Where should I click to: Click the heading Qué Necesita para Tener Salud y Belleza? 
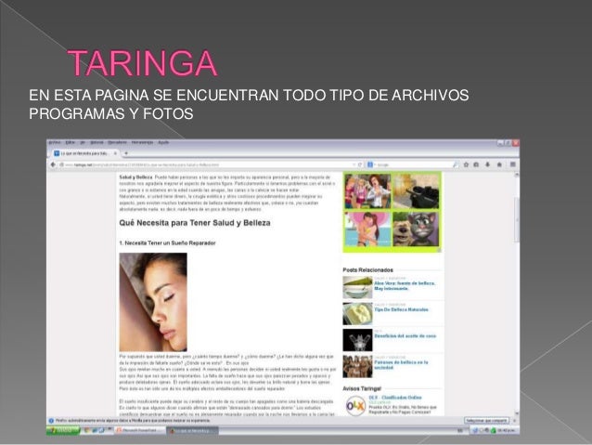coord(195,223)
